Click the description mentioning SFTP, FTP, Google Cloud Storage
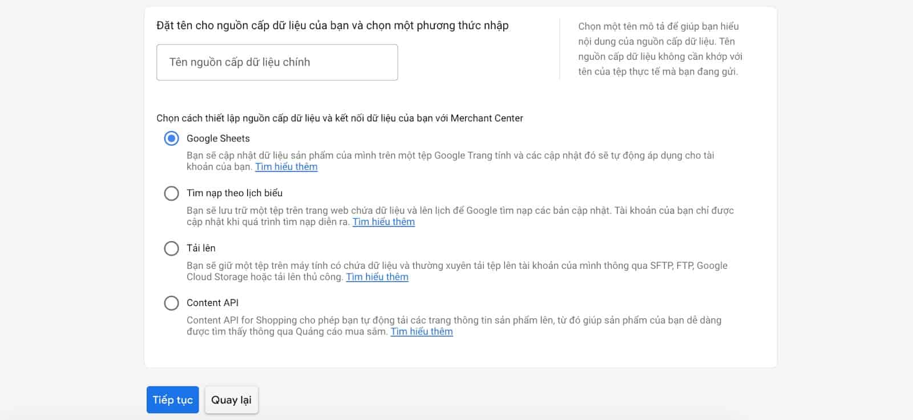Screen dimensions: 913x420 point(457,266)
